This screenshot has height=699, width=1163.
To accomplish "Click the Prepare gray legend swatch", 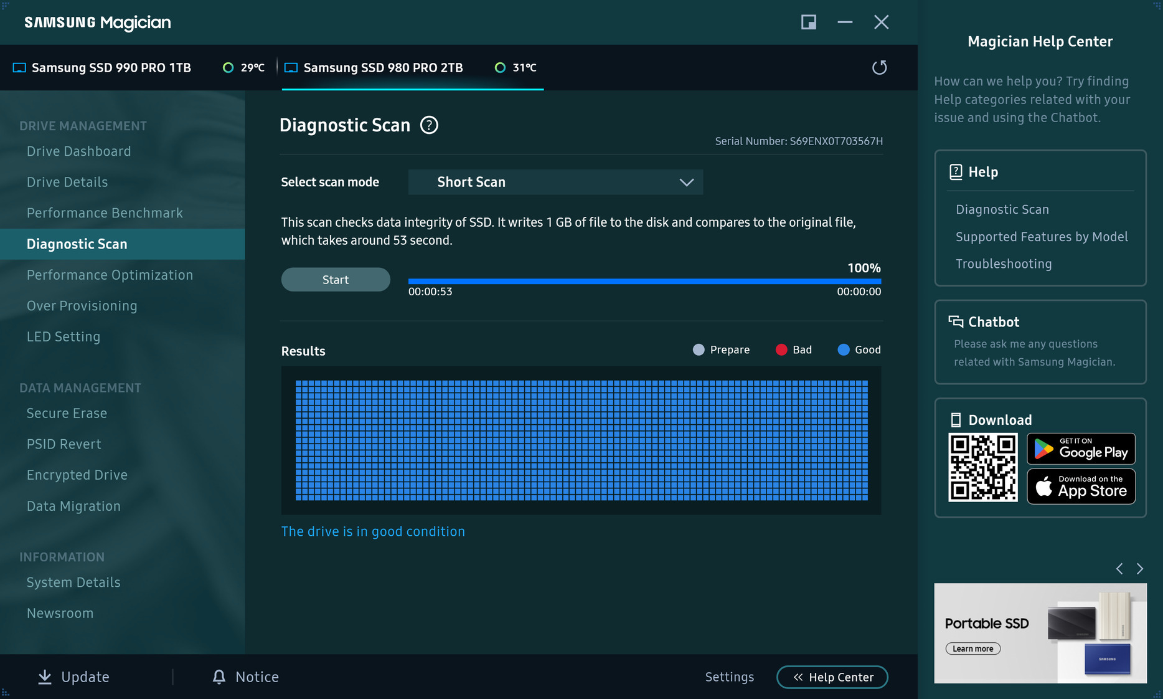I will point(699,350).
